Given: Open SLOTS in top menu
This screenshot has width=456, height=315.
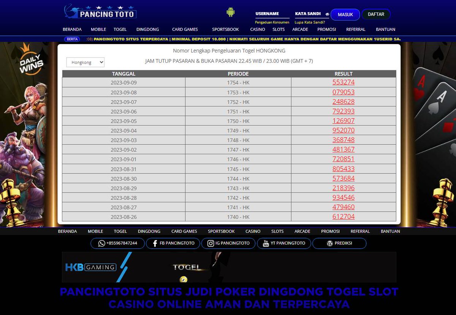Looking at the screenshot, I should 279,29.
